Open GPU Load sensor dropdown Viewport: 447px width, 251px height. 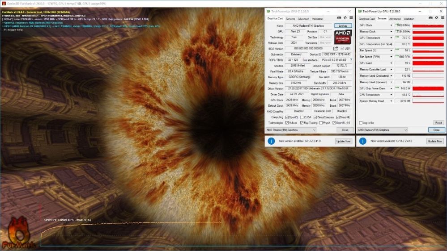[391, 63]
